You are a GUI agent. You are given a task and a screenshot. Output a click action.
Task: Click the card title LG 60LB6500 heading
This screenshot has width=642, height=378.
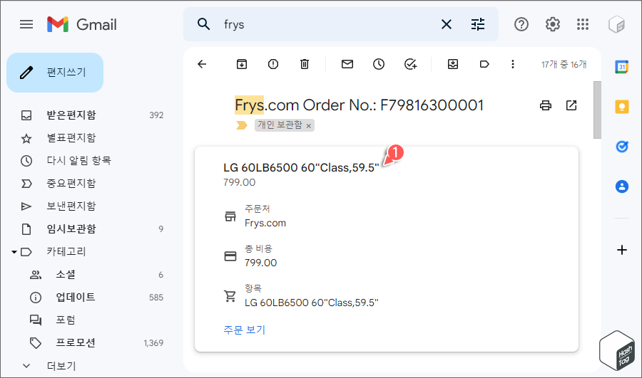click(301, 168)
